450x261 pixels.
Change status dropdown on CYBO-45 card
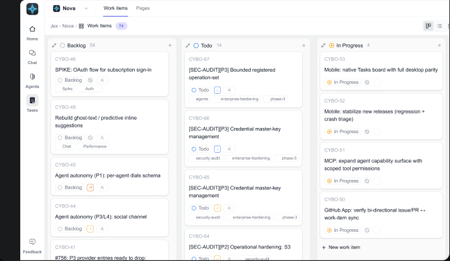[x=70, y=188]
